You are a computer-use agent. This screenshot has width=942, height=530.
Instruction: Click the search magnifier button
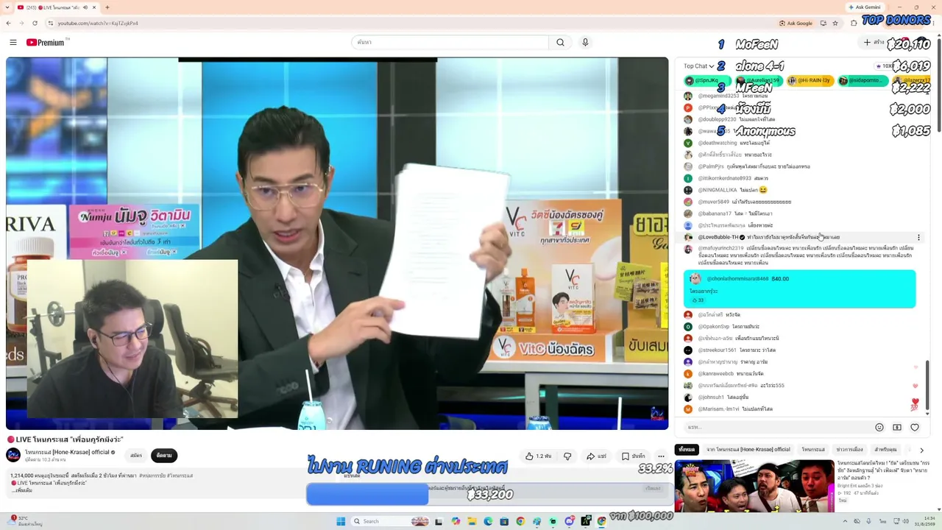pos(560,43)
